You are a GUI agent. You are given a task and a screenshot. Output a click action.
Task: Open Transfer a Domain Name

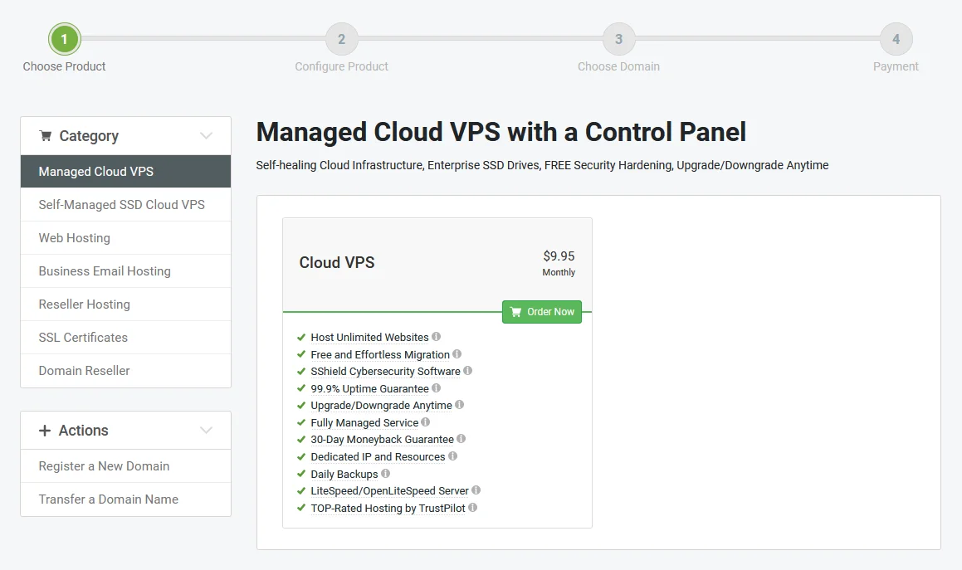[108, 499]
